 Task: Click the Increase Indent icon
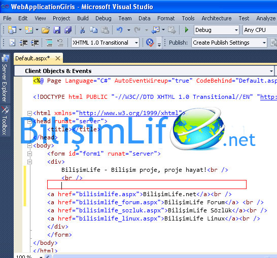tap(35, 43)
